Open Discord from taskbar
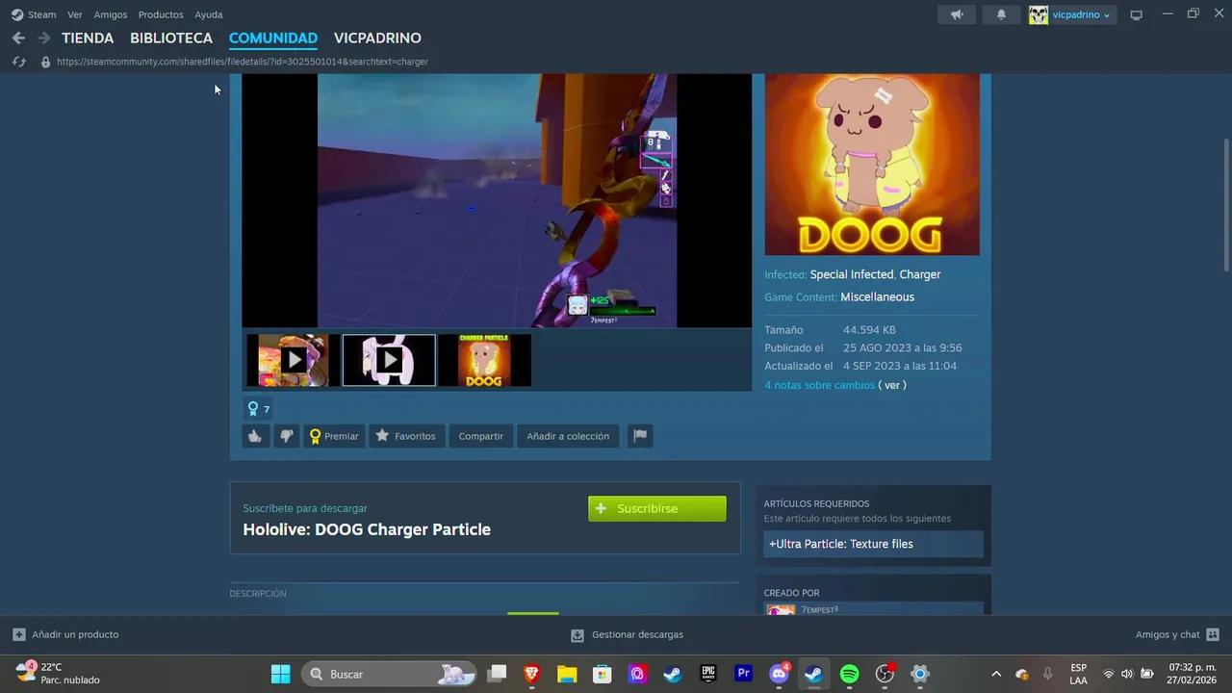Viewport: 1232px width, 693px height. click(779, 674)
